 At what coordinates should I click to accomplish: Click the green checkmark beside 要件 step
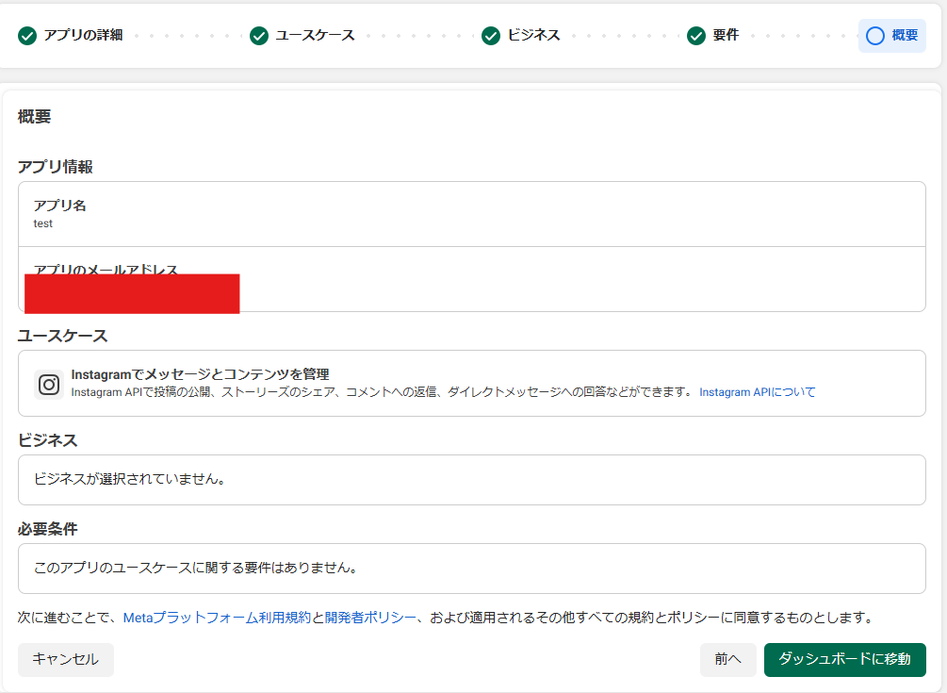tap(696, 36)
